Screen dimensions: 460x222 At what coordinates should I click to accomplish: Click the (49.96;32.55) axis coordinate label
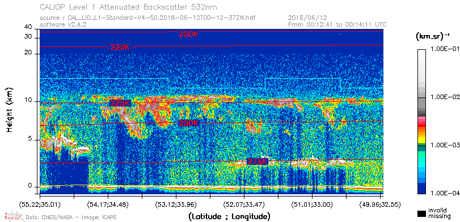click(380, 204)
